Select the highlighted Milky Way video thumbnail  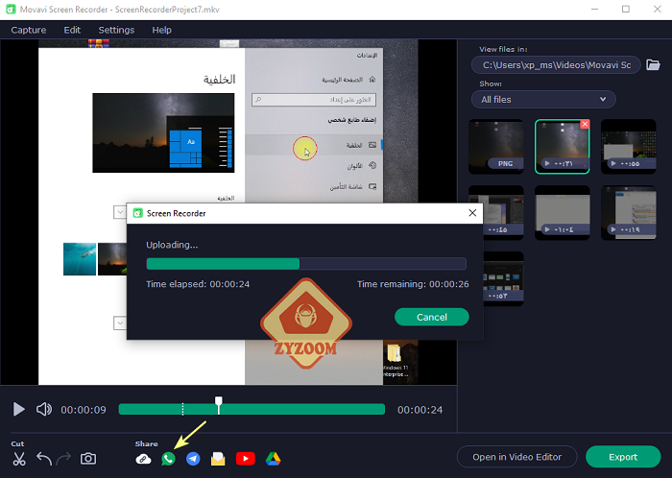point(562,146)
